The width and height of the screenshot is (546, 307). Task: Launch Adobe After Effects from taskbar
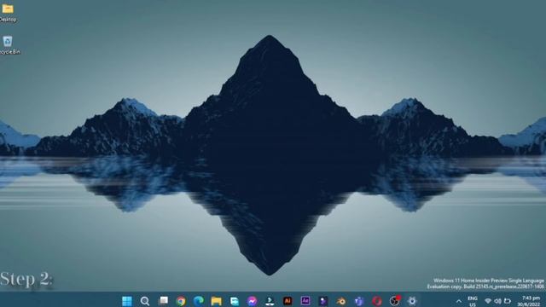pyautogui.click(x=305, y=301)
